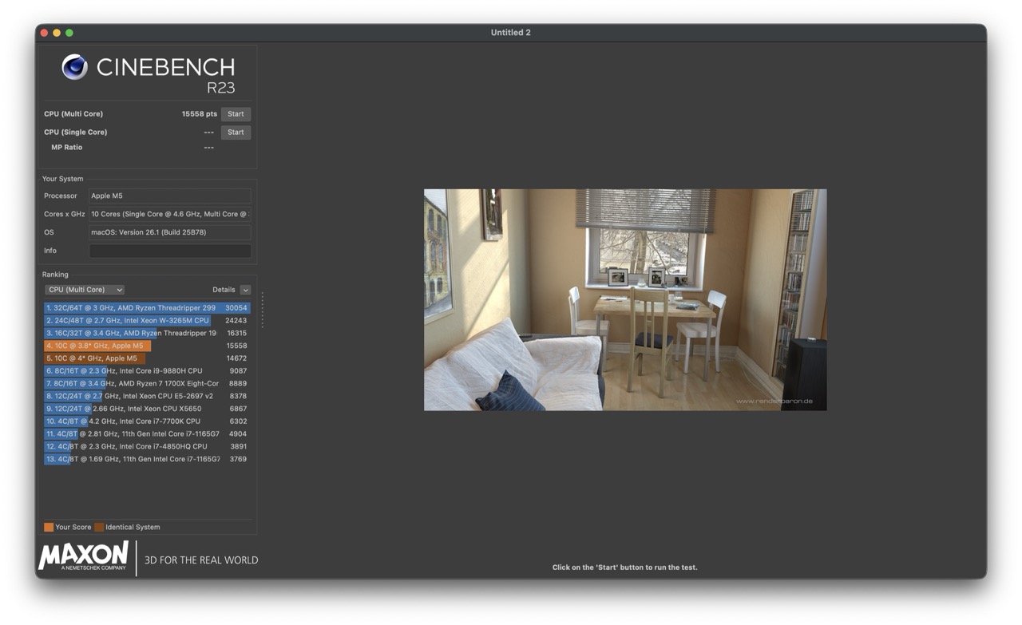Zoom the Cinebench window with the green button
1022x625 pixels.
pos(69,33)
